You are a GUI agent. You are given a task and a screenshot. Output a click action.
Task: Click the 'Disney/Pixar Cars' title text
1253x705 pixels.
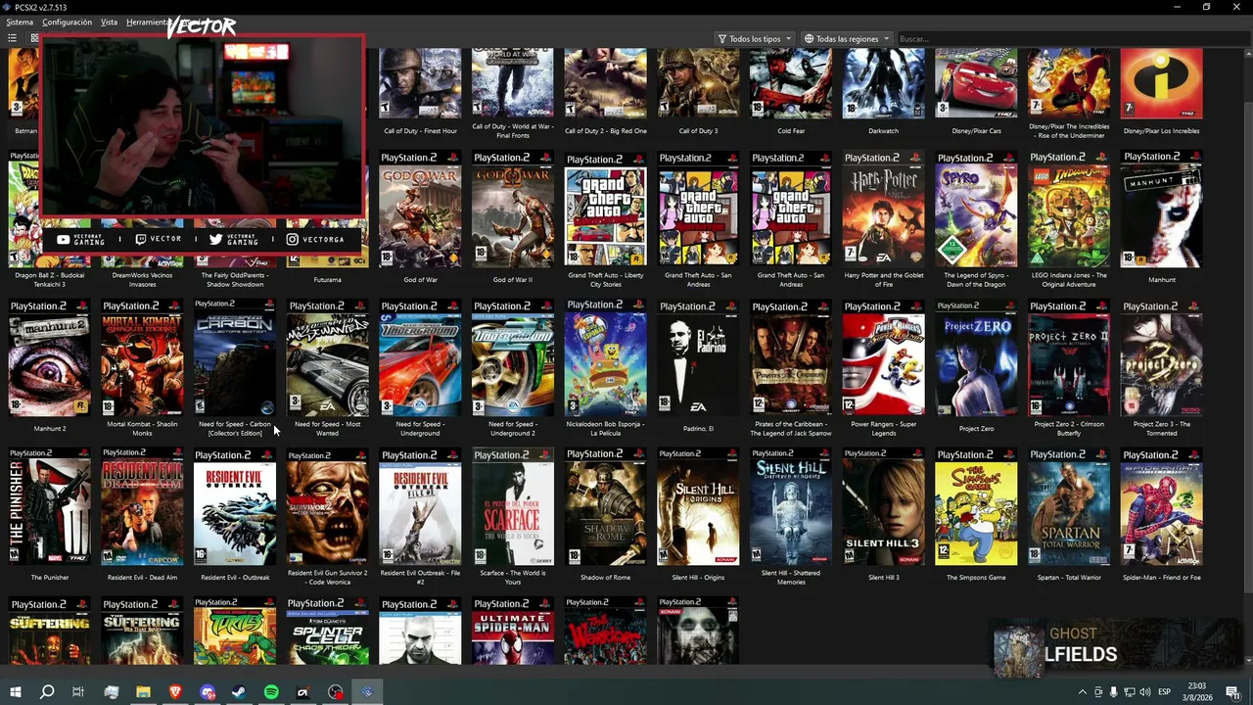pos(976,131)
